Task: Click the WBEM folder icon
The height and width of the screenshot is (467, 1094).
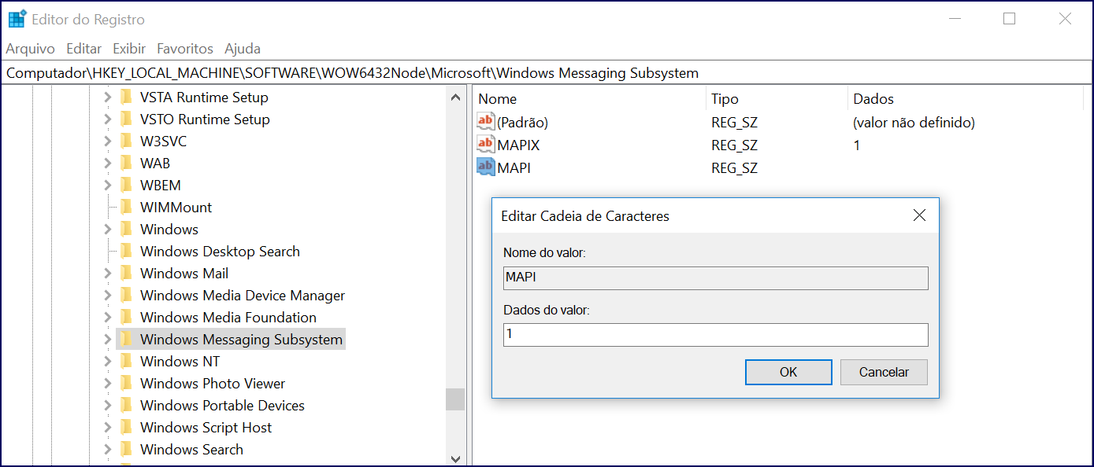Action: [126, 186]
